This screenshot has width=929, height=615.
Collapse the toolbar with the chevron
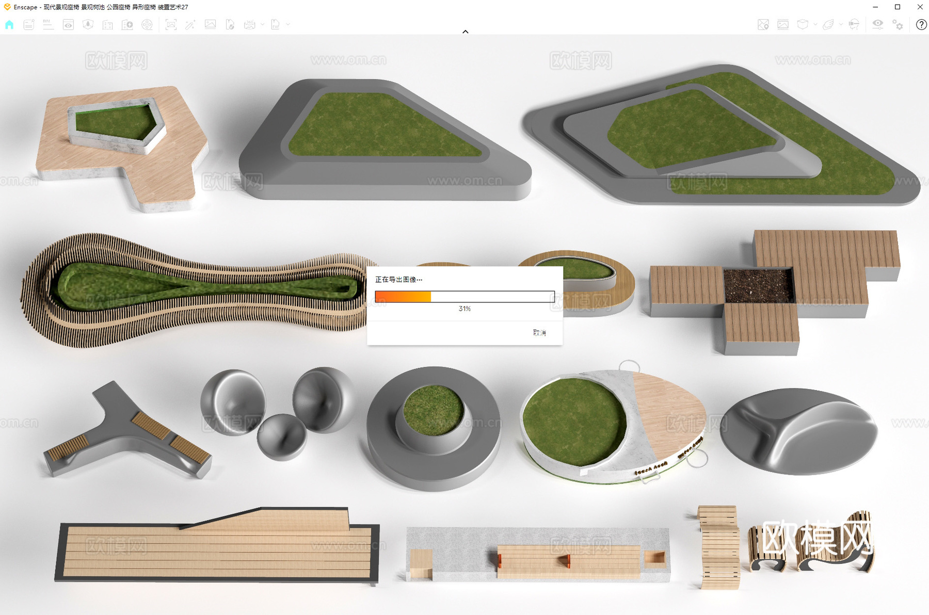[x=466, y=32]
